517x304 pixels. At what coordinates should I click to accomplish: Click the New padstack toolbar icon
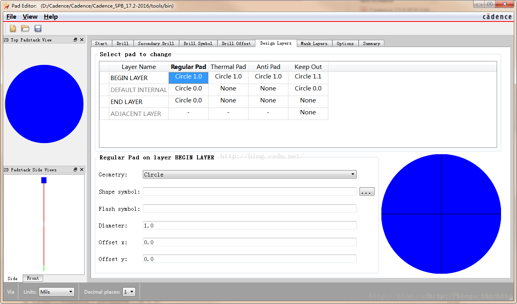click(x=13, y=28)
